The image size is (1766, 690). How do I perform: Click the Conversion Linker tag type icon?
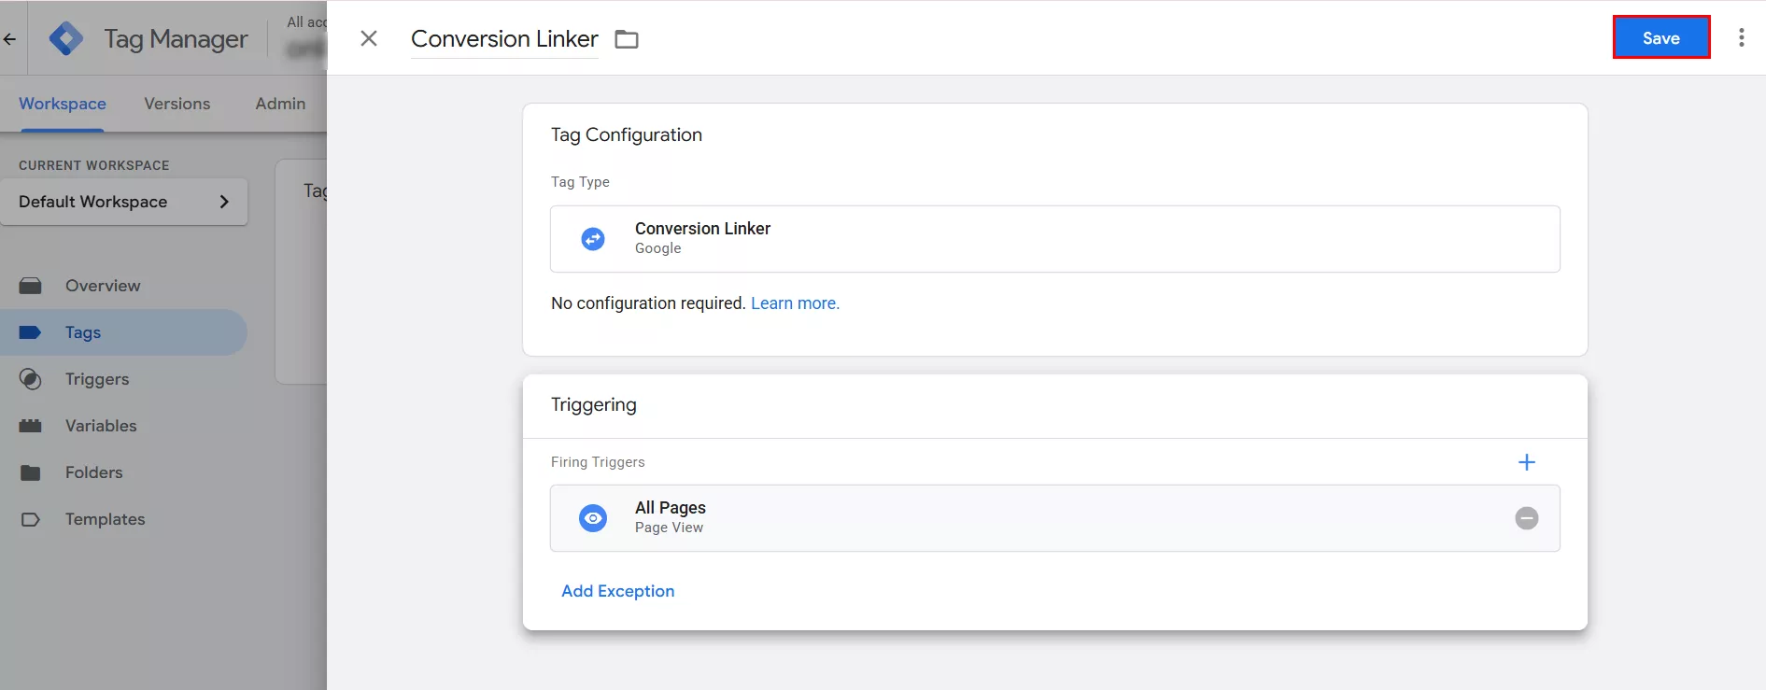click(x=593, y=239)
